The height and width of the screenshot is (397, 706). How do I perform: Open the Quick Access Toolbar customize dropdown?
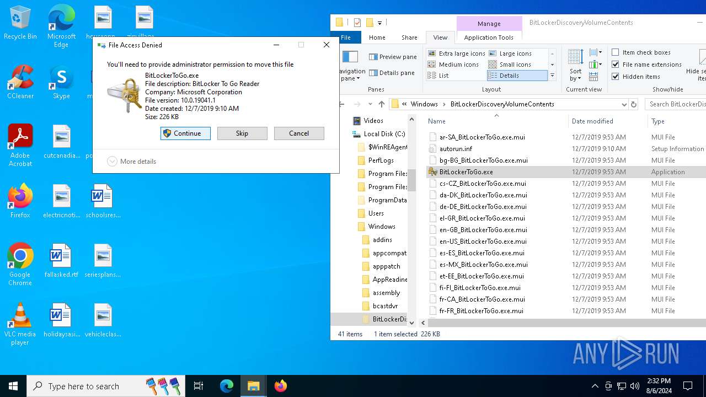click(x=380, y=23)
